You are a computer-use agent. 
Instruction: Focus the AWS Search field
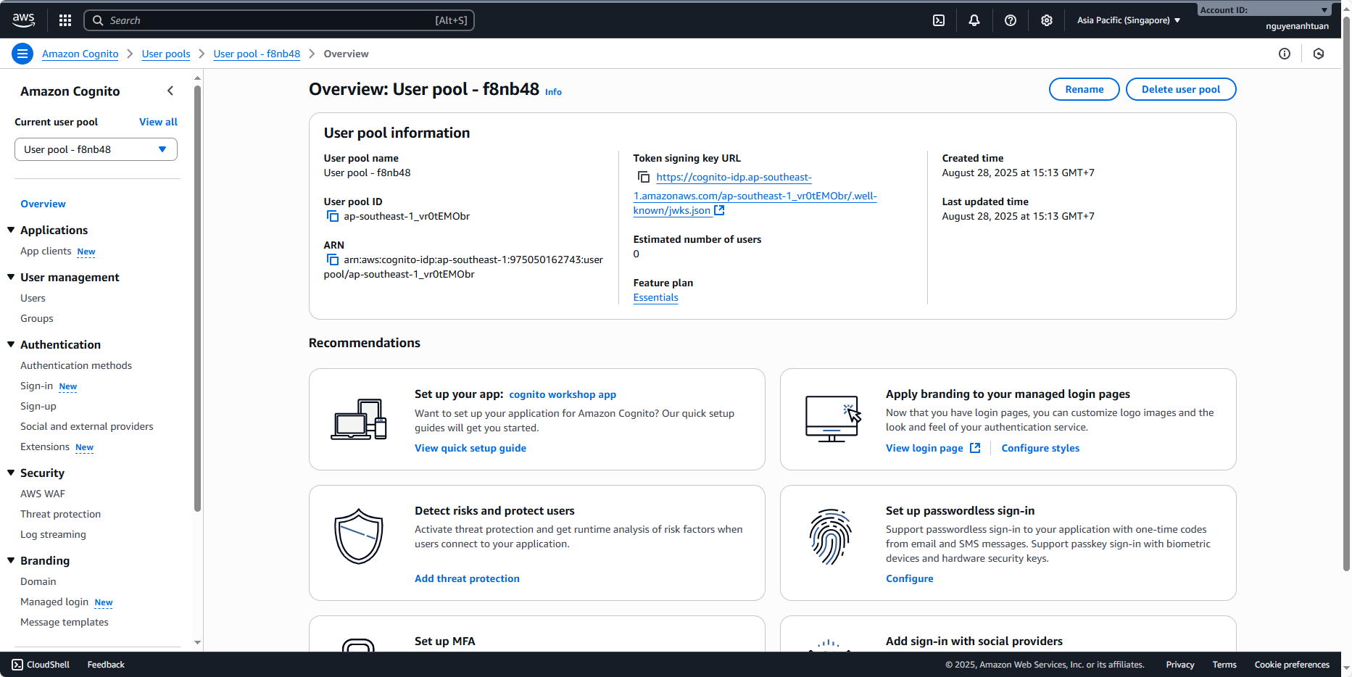(279, 20)
